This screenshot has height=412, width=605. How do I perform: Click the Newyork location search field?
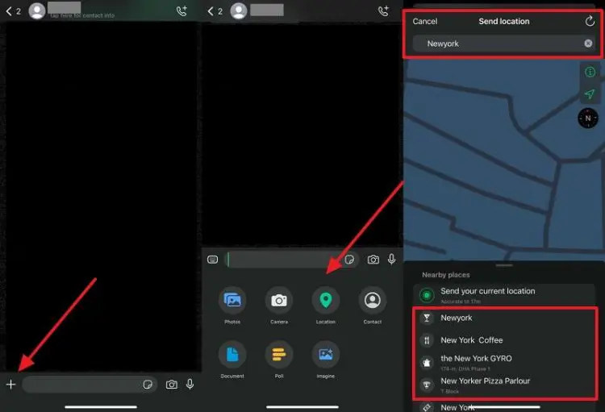tap(503, 44)
